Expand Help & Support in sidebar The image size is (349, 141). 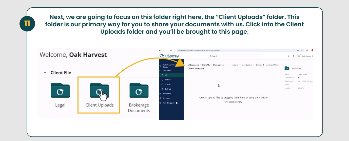tap(171, 103)
